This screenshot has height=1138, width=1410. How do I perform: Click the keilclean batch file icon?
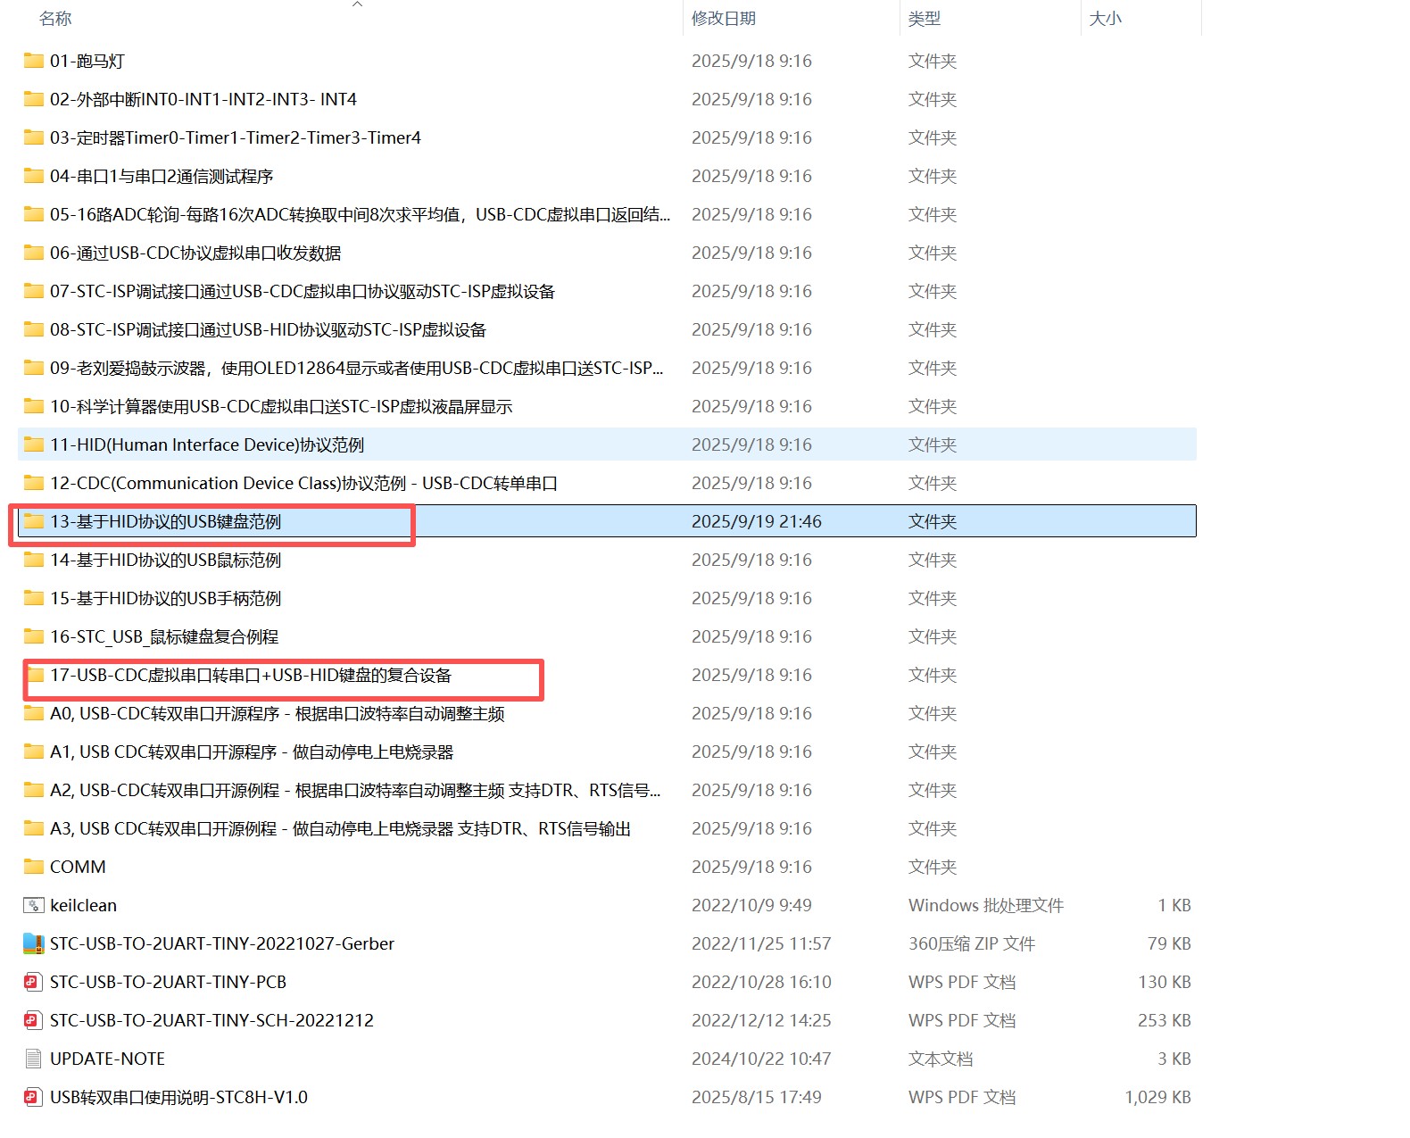click(x=34, y=905)
